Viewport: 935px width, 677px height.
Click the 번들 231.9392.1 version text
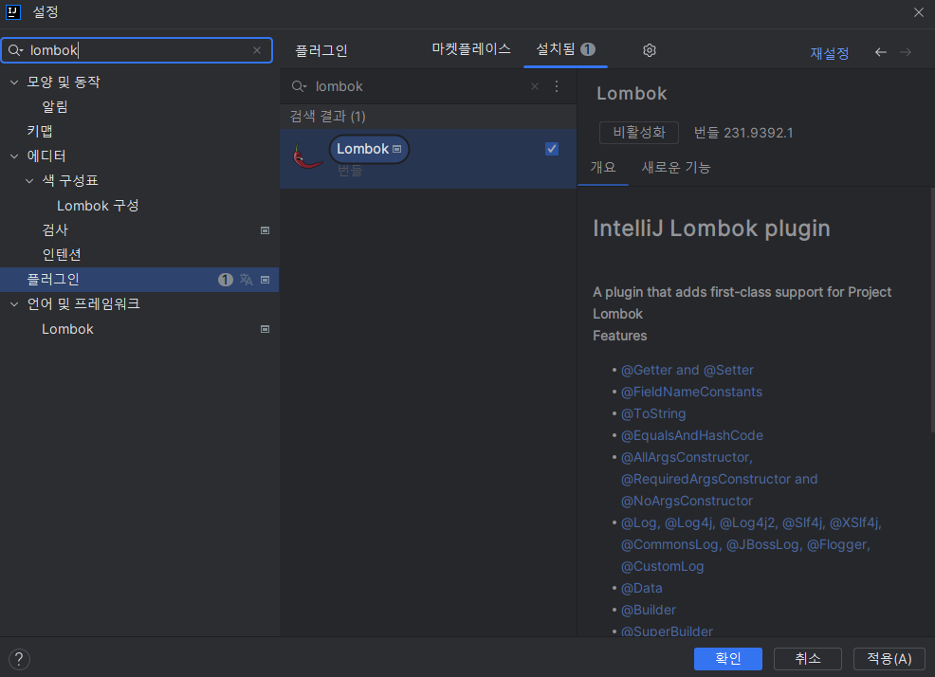[743, 133]
